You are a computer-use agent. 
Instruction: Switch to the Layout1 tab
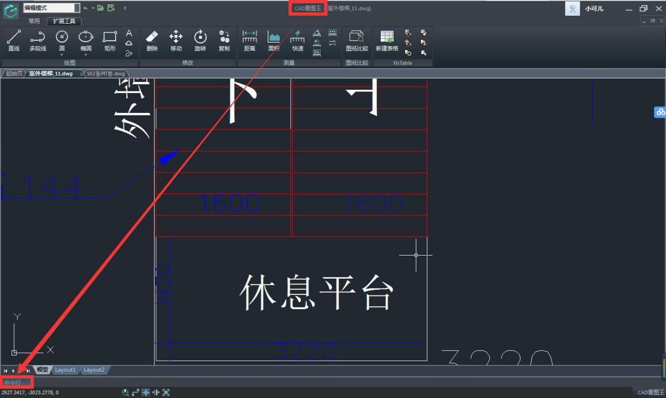pyautogui.click(x=66, y=370)
